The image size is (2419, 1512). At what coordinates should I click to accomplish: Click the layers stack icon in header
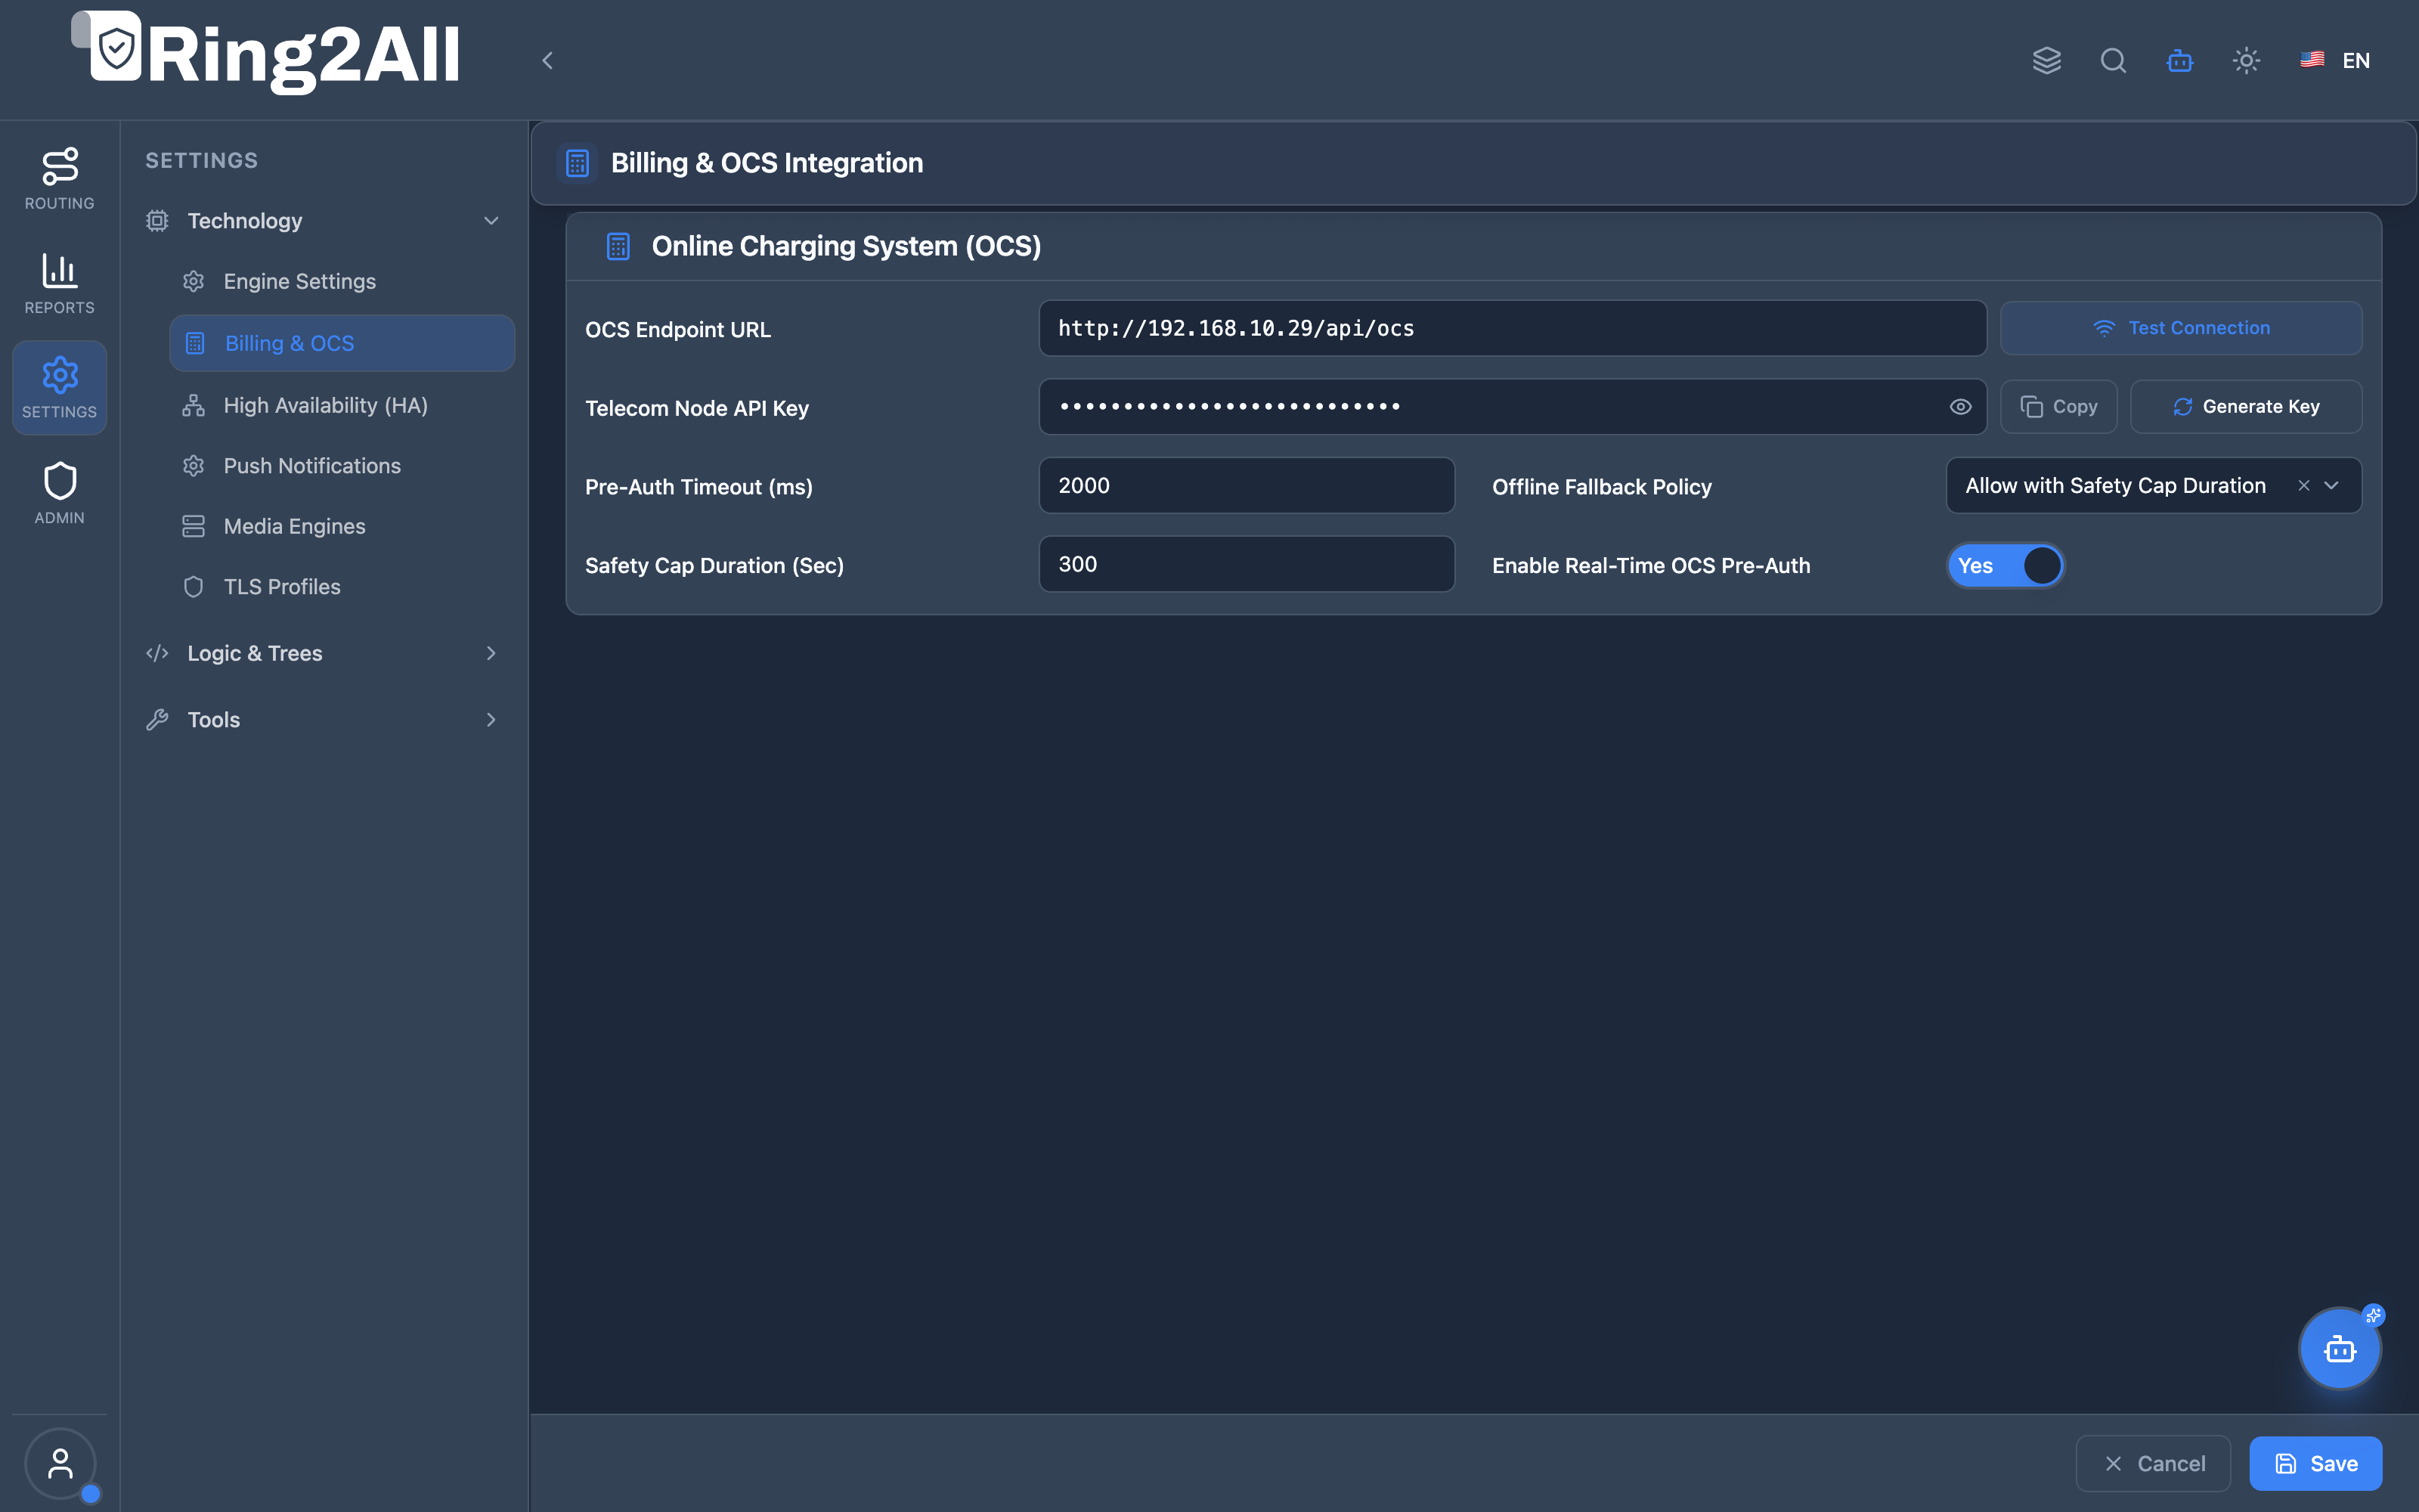point(2046,60)
